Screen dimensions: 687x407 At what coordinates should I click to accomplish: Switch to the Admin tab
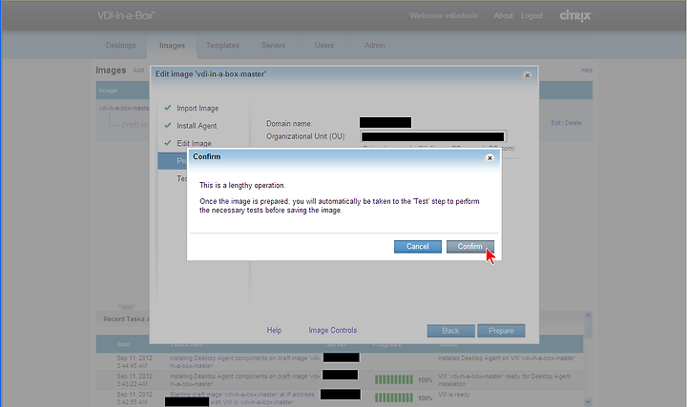[x=375, y=45]
